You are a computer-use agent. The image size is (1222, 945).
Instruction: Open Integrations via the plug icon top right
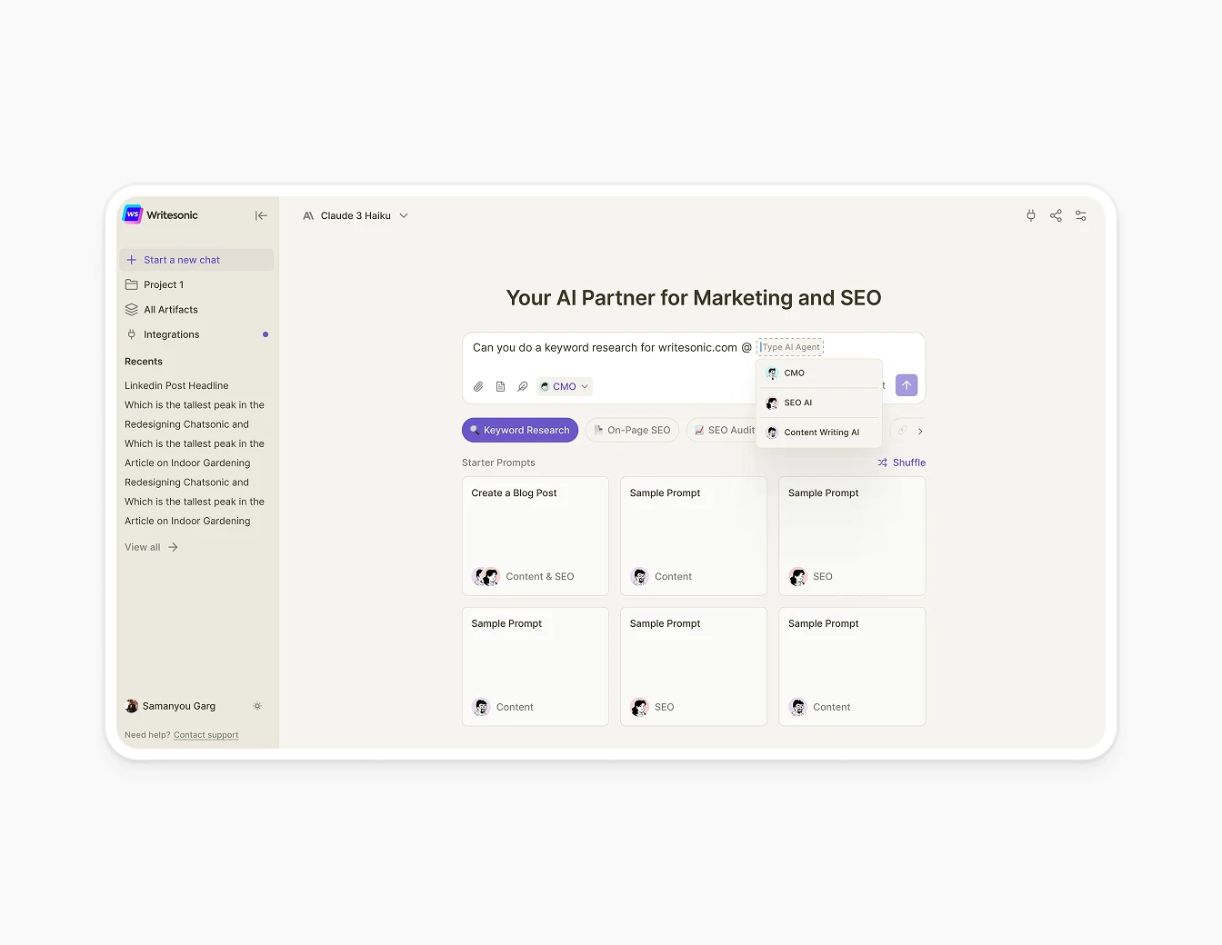(1030, 215)
